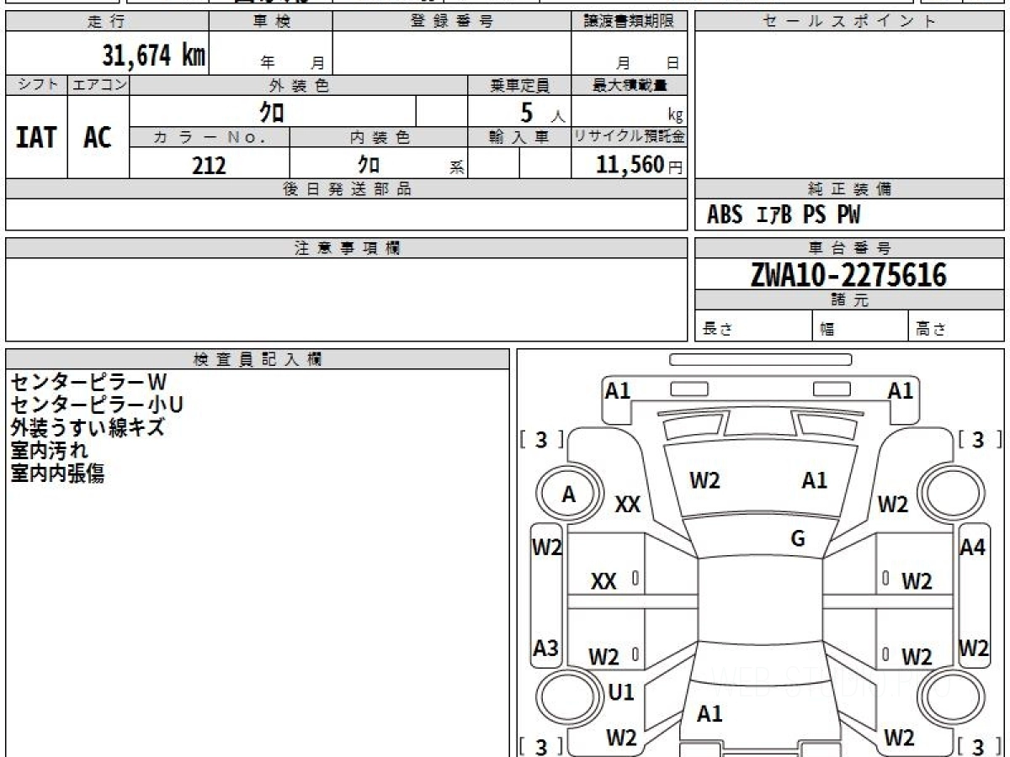This screenshot has width=1010, height=757.
Task: Click the wheel circle labeled A
Action: pos(569,495)
